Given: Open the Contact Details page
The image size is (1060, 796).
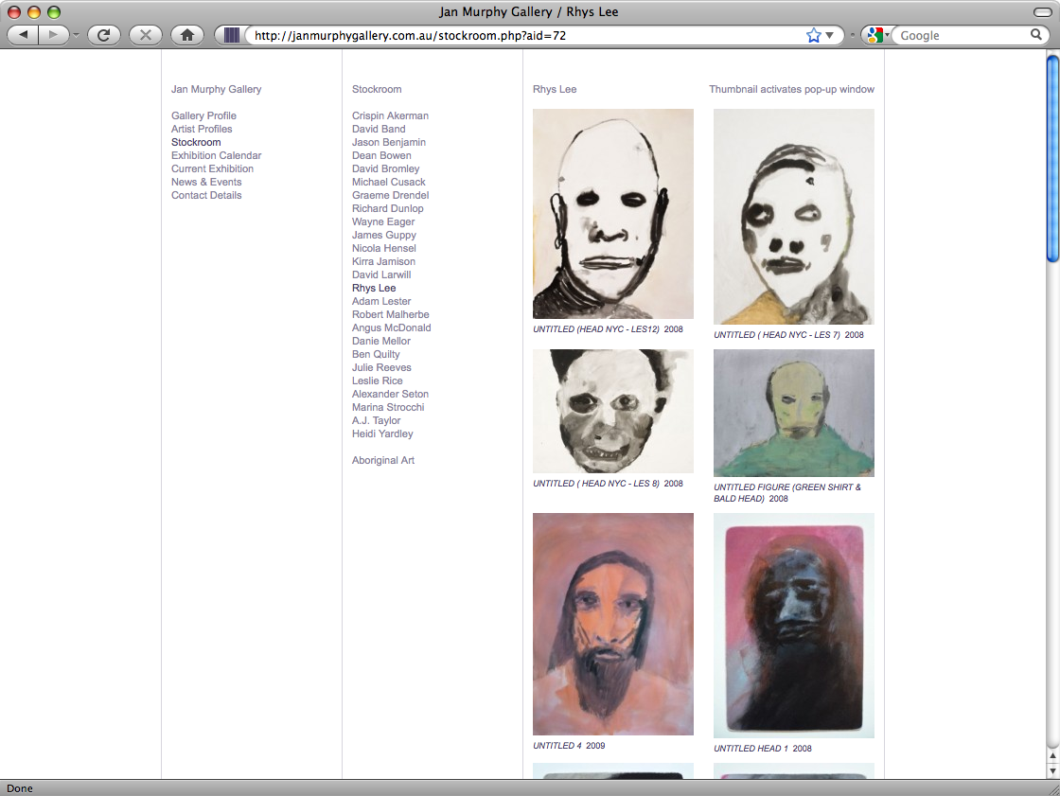Looking at the screenshot, I should click(x=206, y=195).
